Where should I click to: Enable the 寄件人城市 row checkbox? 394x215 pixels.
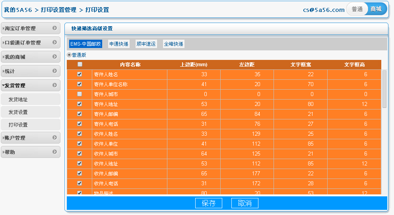[x=80, y=94]
